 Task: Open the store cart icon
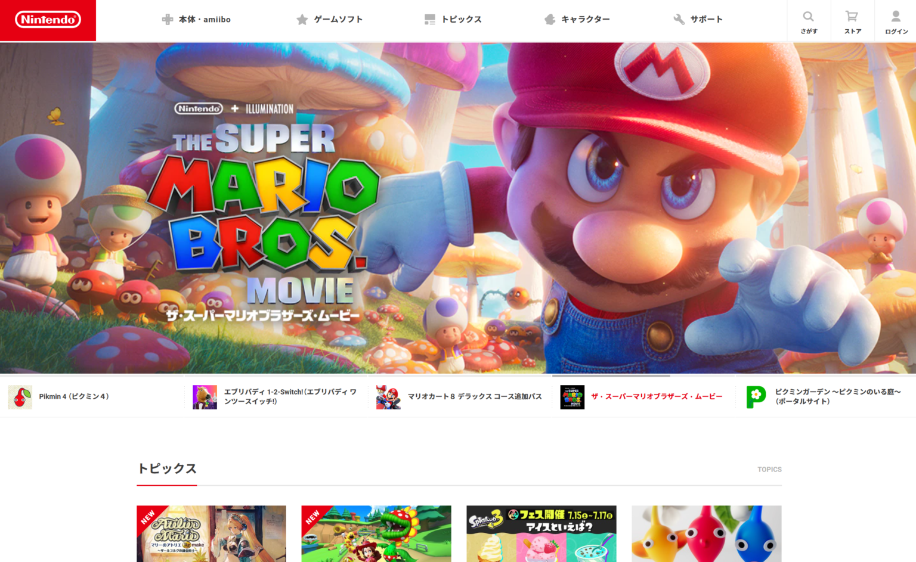(852, 17)
